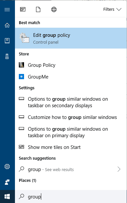
Task: Open the Devices sidebar icon
Action: coord(7,56)
